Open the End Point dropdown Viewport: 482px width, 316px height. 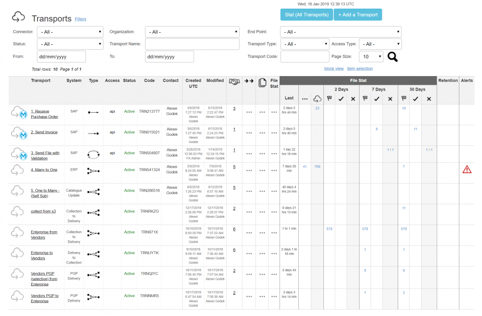[x=341, y=32]
